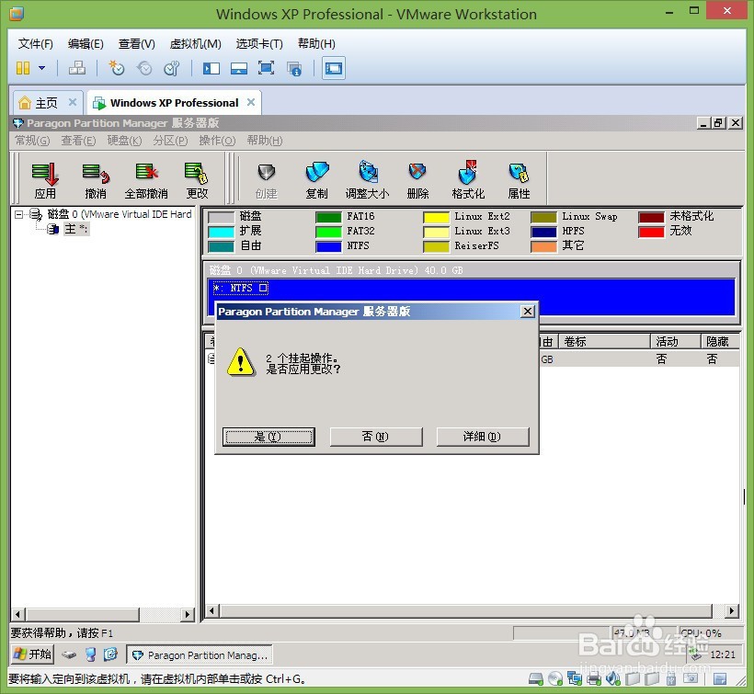
Task: Click left arrow of partition list scrollbar
Action: (x=212, y=611)
